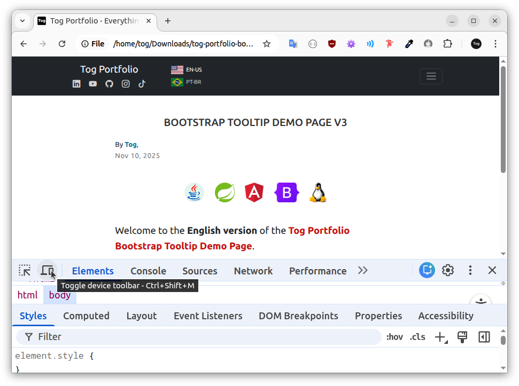Click the circular brackets extension icon
Image resolution: width=519 pixels, height=386 pixels.
313,44
